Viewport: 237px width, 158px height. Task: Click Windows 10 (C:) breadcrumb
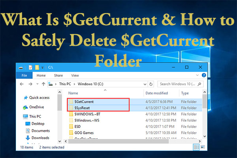tap(90, 84)
